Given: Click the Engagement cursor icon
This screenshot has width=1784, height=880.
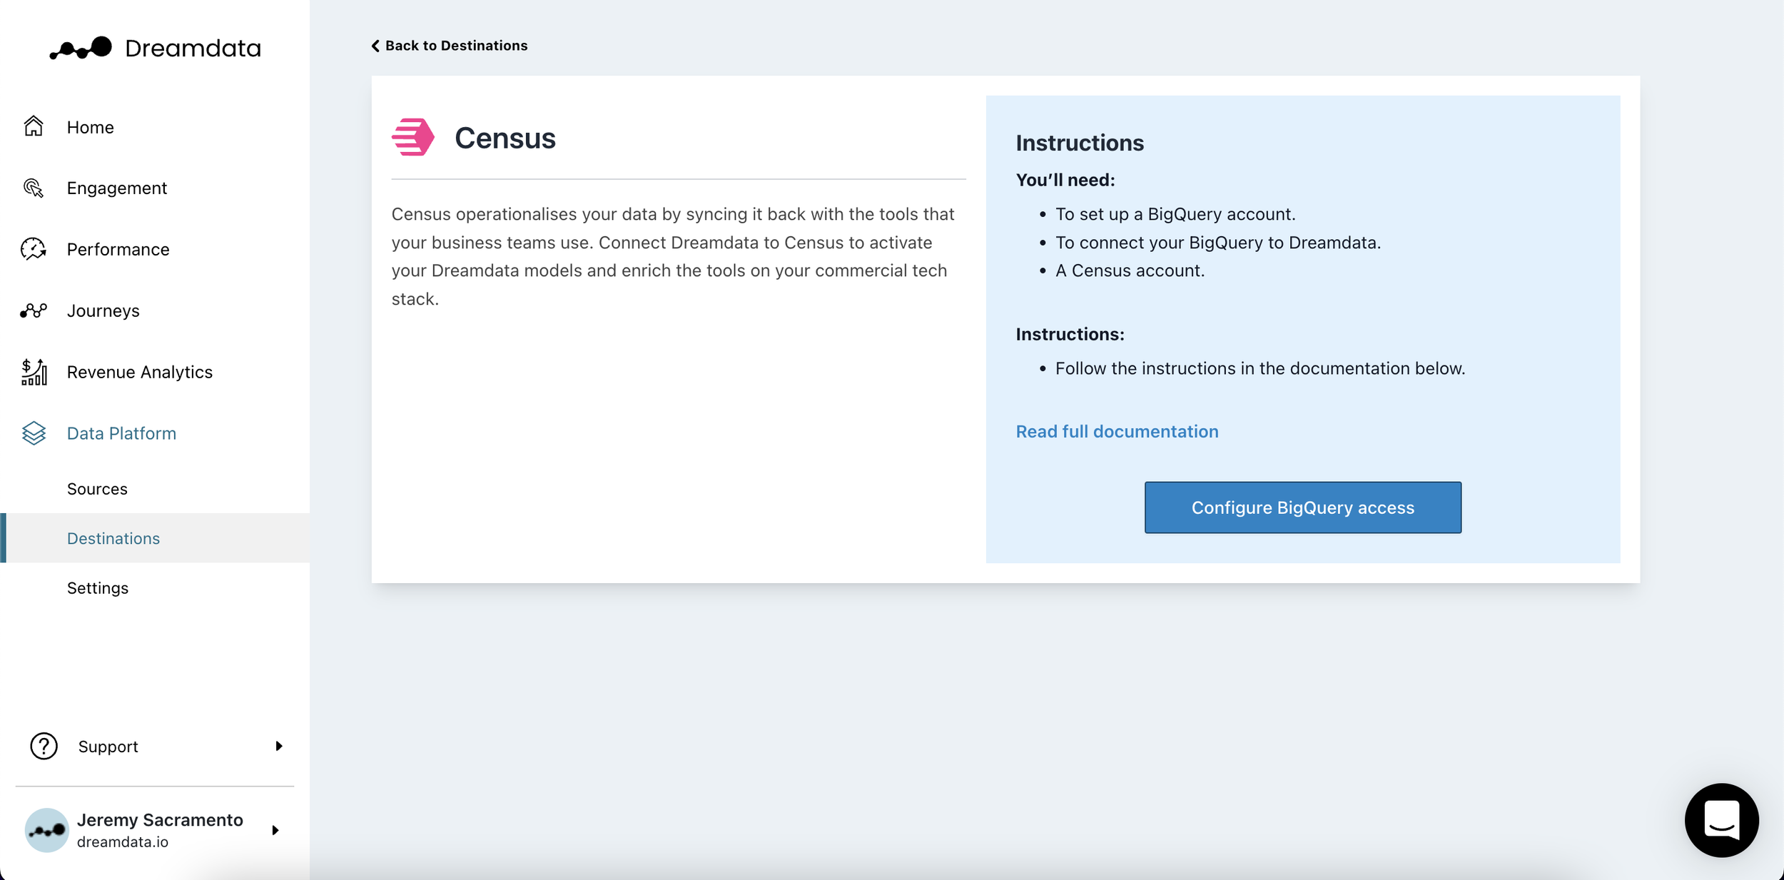Looking at the screenshot, I should [34, 188].
